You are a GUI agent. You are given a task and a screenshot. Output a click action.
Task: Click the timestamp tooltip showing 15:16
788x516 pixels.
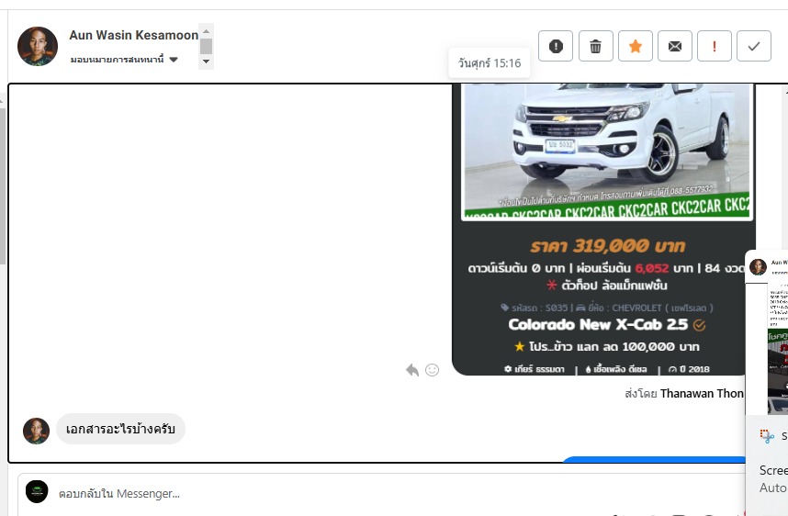(x=489, y=63)
